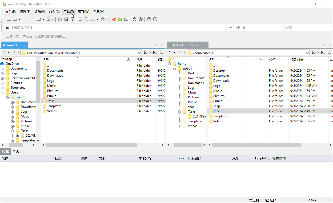Open local path dropdown for C:\Users\Alan\OneDrive
This screenshot has height=203, width=333.
click(139, 53)
